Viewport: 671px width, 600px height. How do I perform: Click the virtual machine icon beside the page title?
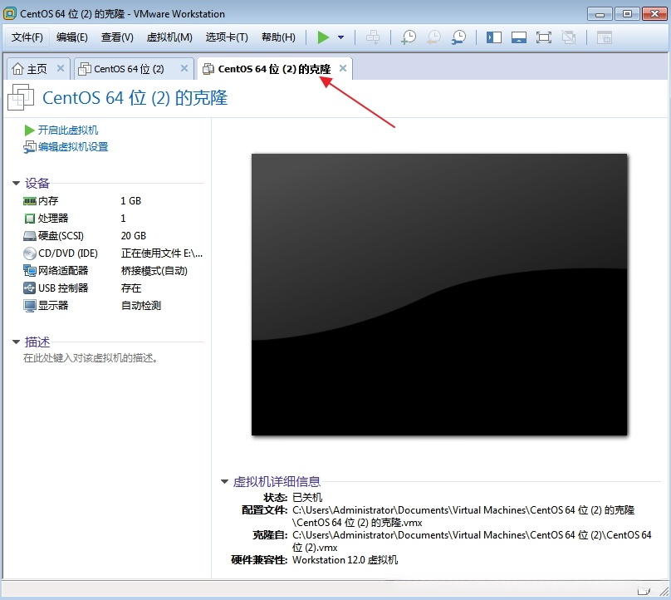click(x=21, y=96)
